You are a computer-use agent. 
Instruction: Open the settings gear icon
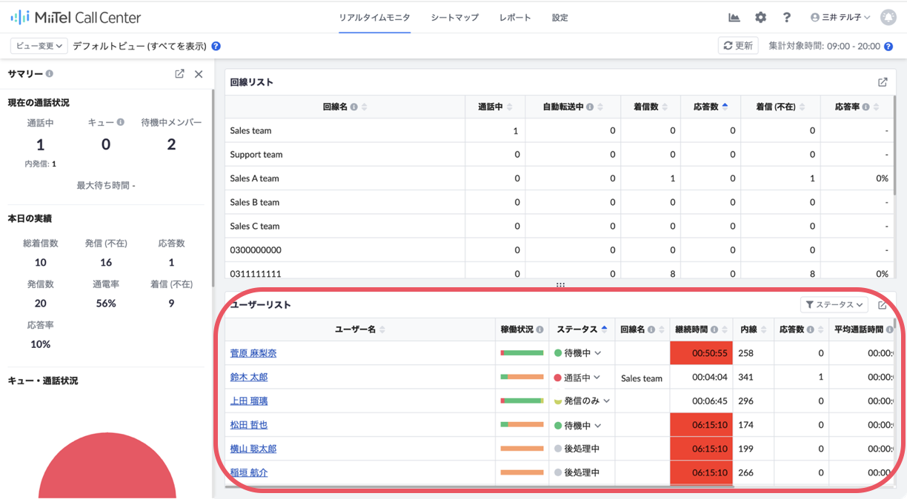pos(761,17)
